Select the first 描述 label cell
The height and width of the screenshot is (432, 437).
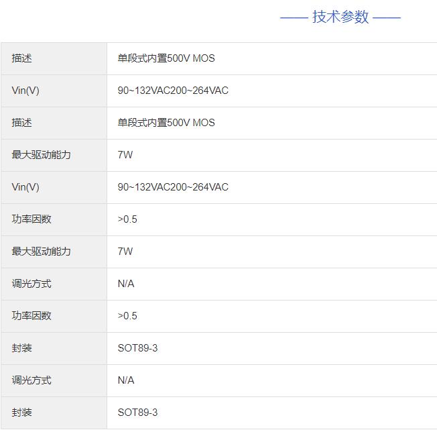coord(22,58)
